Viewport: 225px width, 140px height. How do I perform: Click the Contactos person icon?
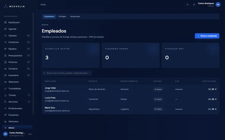point(5,42)
